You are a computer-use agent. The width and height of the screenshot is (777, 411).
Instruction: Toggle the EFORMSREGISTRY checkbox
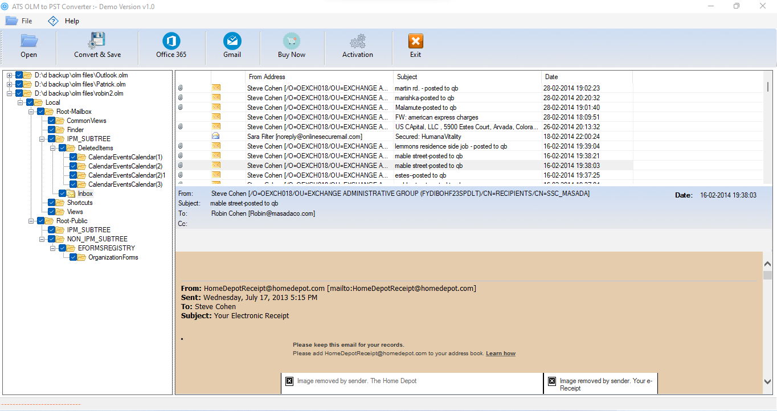63,248
